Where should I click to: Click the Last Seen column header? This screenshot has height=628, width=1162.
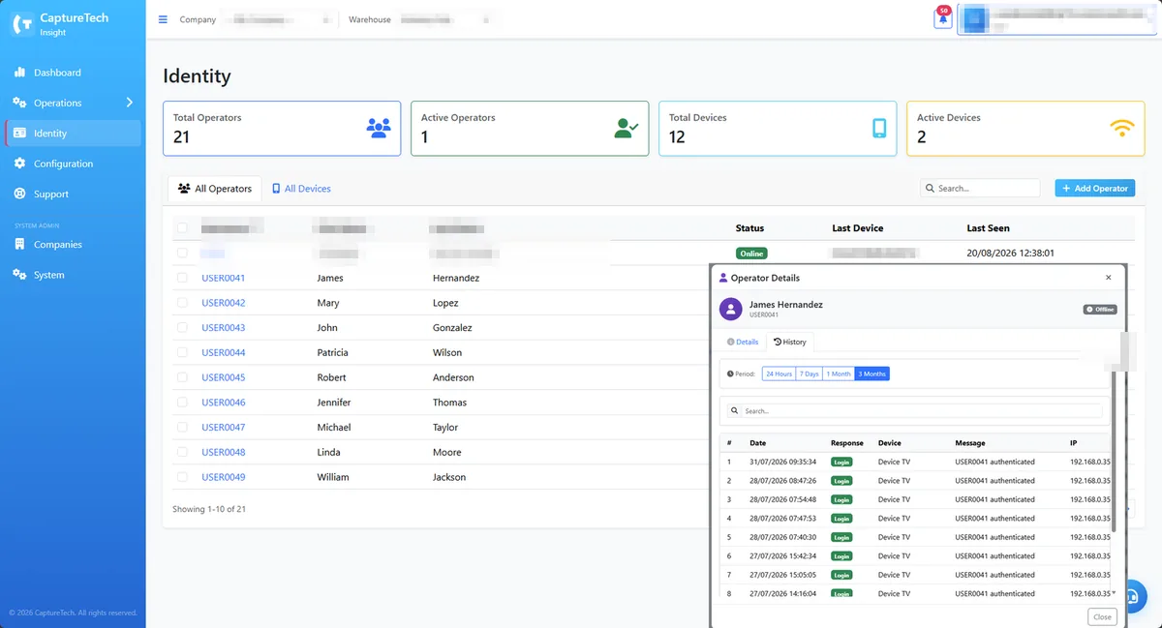(x=988, y=228)
